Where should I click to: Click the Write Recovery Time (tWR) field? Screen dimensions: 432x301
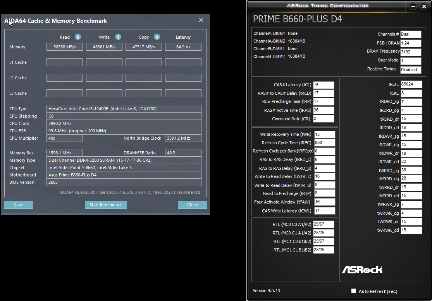coord(325,135)
